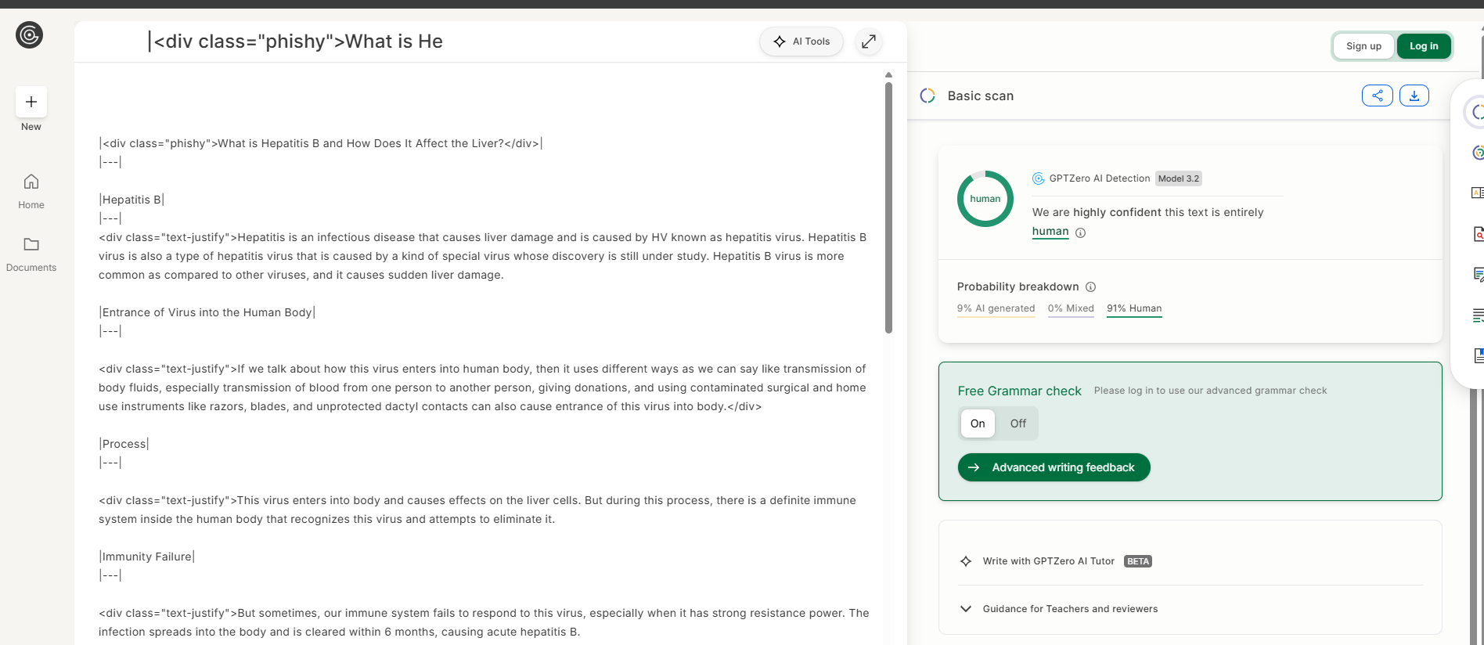Image resolution: width=1484 pixels, height=645 pixels.
Task: Select the 9% AI generated tab
Action: click(996, 308)
